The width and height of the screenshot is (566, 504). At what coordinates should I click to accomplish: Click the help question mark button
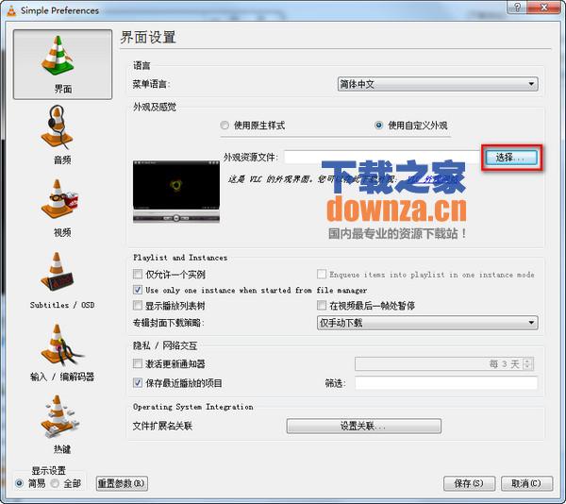[x=517, y=8]
